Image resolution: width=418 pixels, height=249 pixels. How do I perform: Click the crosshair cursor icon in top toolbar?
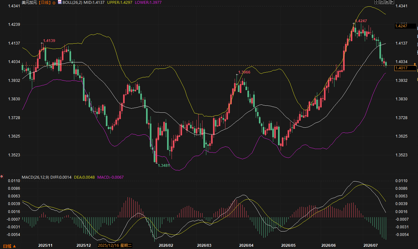click(377, 2)
